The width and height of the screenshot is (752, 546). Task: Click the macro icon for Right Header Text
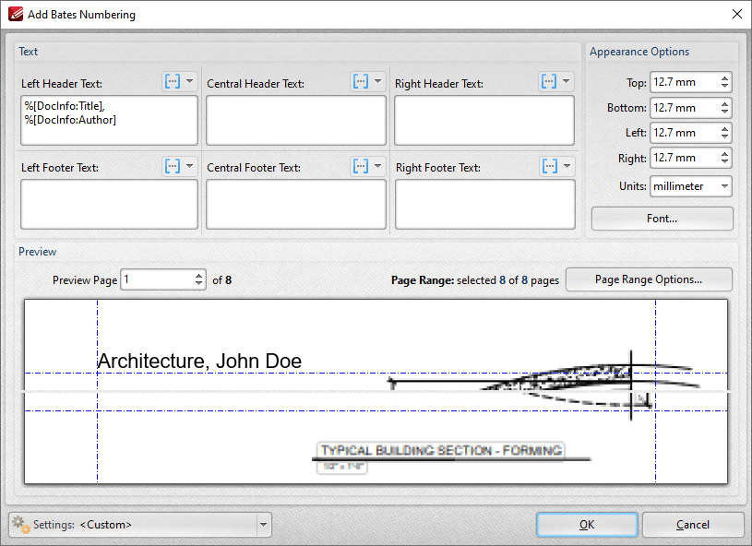(549, 81)
